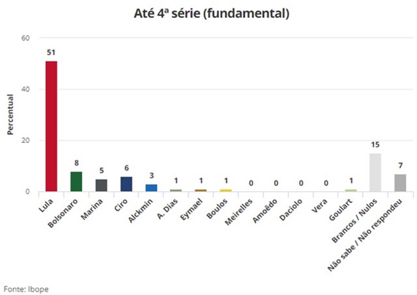Select the blue Alckmin bar
This screenshot has height=295, width=417.
(151, 188)
